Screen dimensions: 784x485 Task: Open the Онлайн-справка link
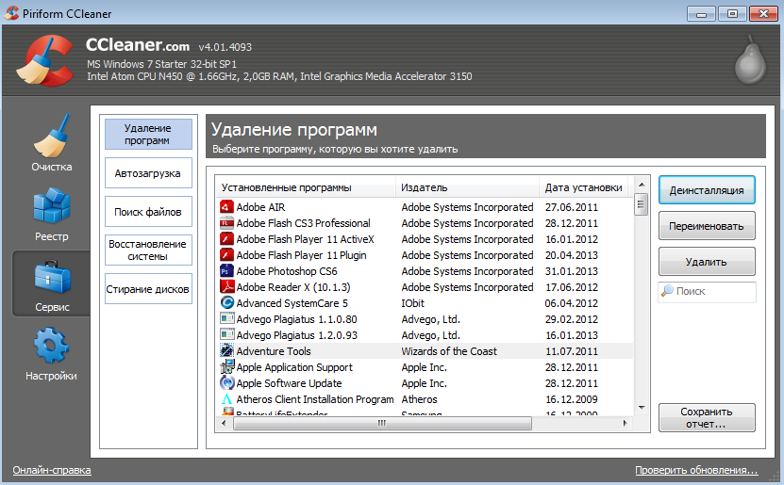click(x=52, y=470)
